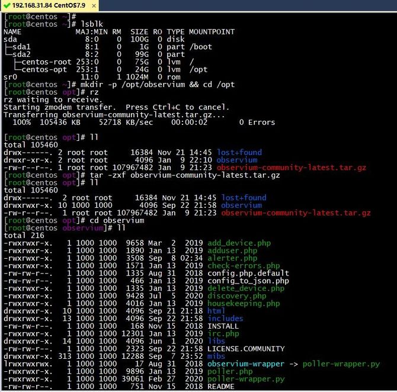Click the sr0 rom device row
Screen dimensions: 397x392
click(92, 77)
